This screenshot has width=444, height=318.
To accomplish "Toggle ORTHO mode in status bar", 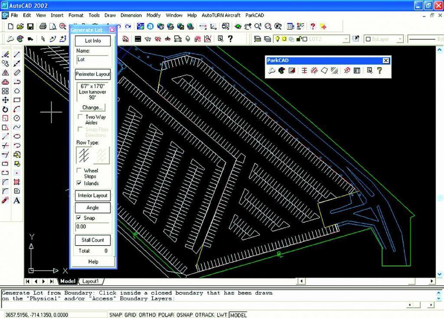I will pos(147,315).
